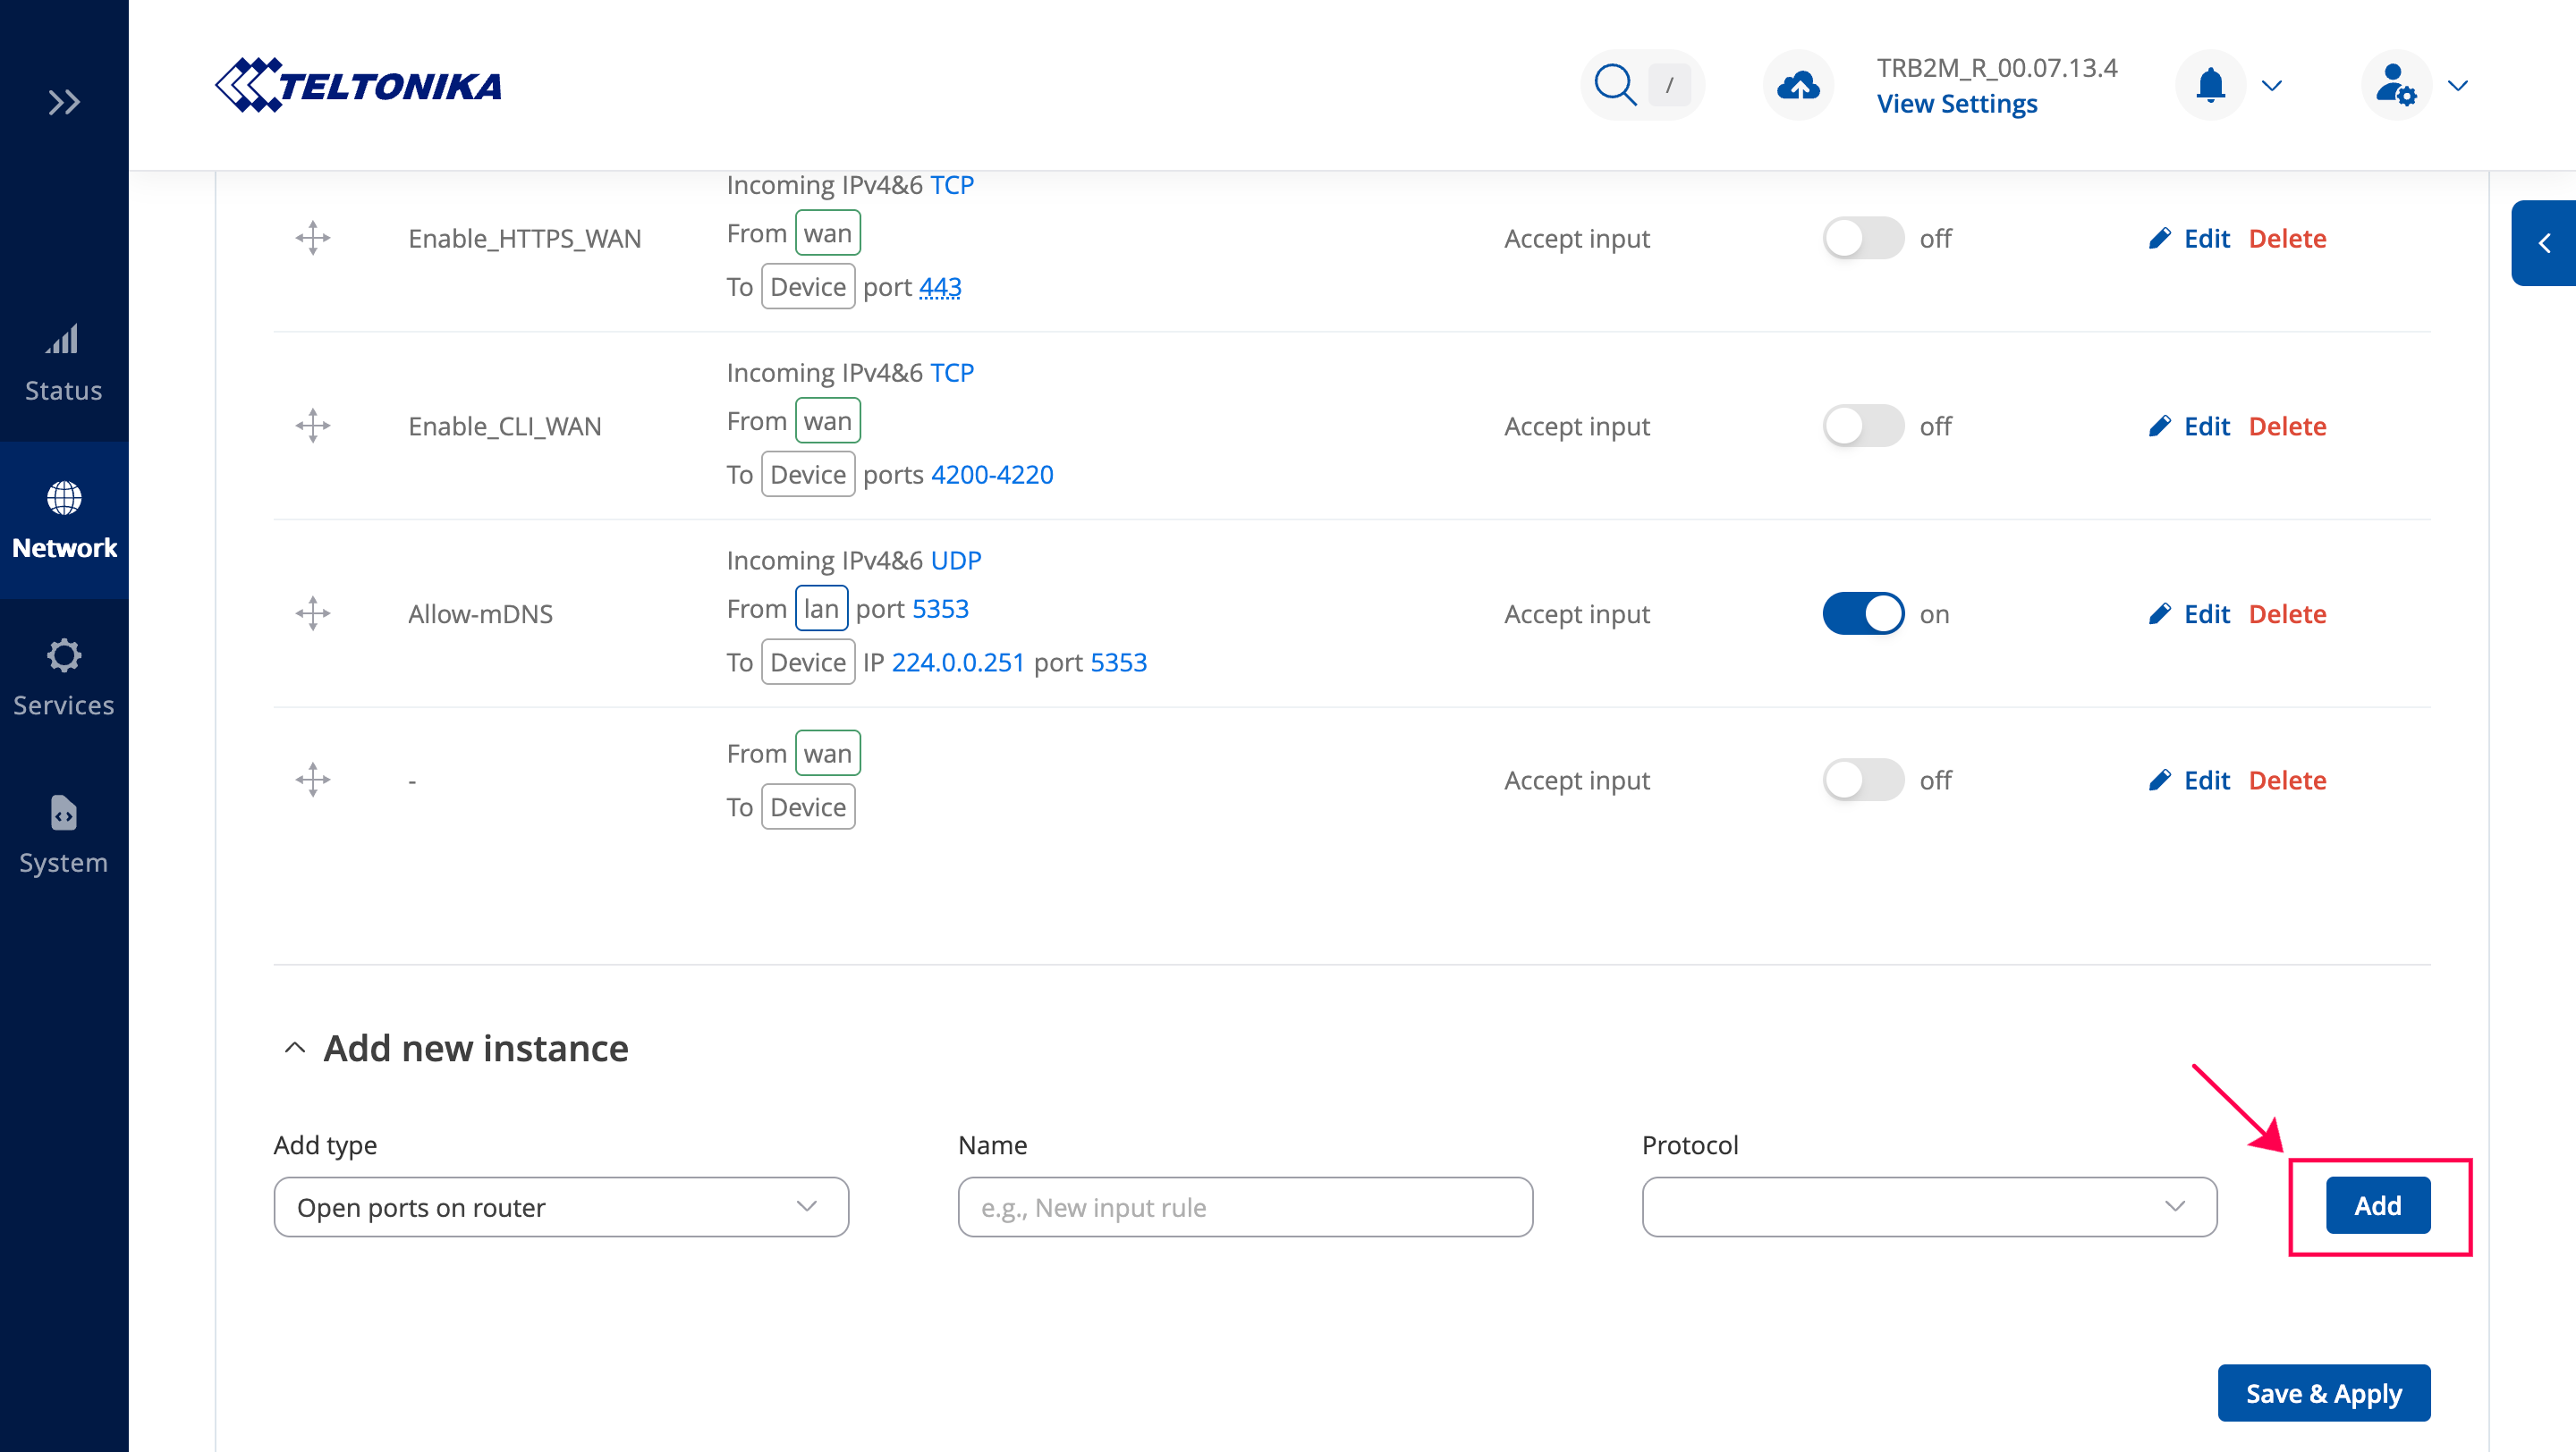2576x1452 pixels.
Task: Click the search magnifier icon
Action: [1614, 85]
